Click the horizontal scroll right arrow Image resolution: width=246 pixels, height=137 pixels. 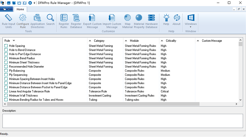(x=237, y=104)
